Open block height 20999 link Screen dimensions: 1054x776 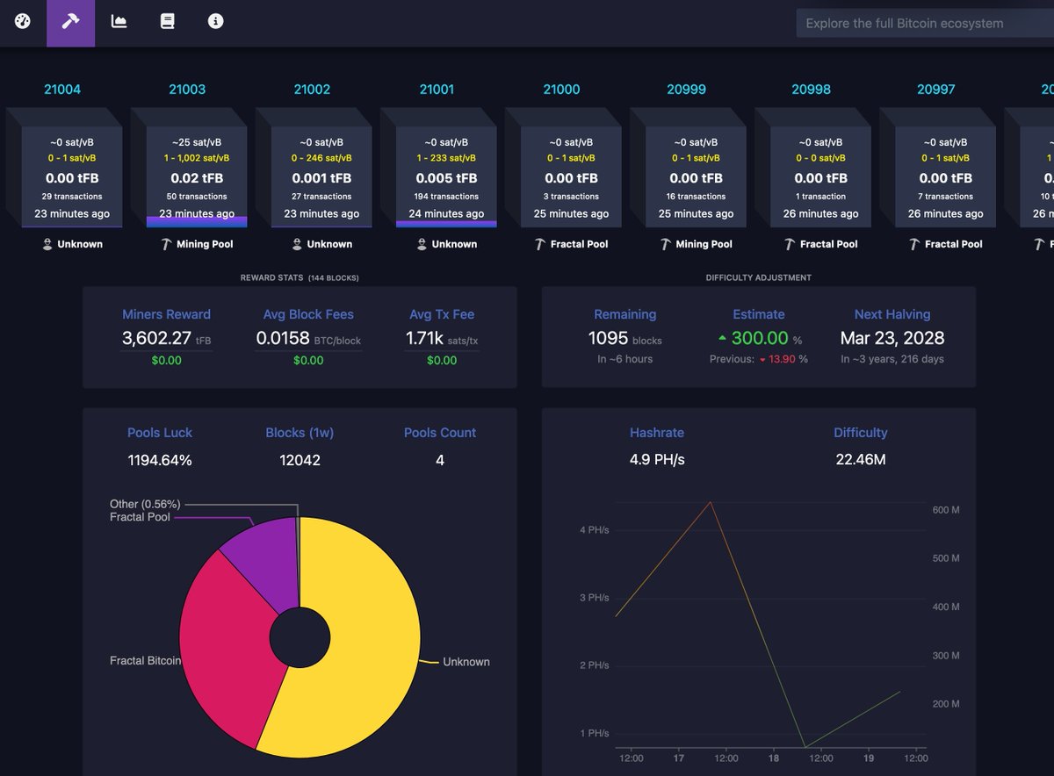click(x=686, y=90)
